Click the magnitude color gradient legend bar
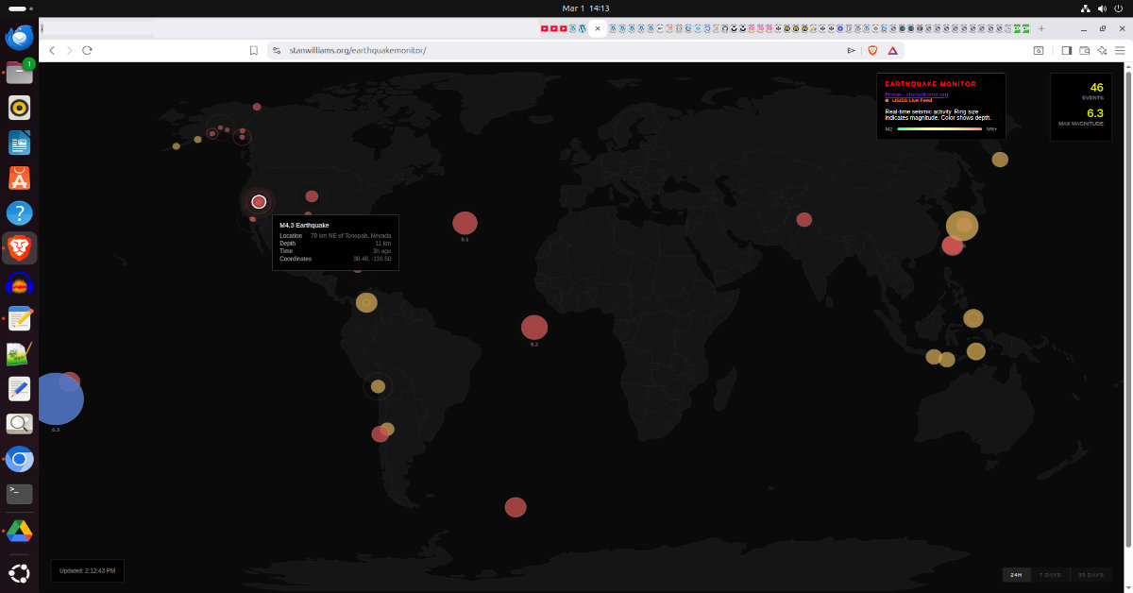This screenshot has width=1133, height=593. [x=939, y=128]
